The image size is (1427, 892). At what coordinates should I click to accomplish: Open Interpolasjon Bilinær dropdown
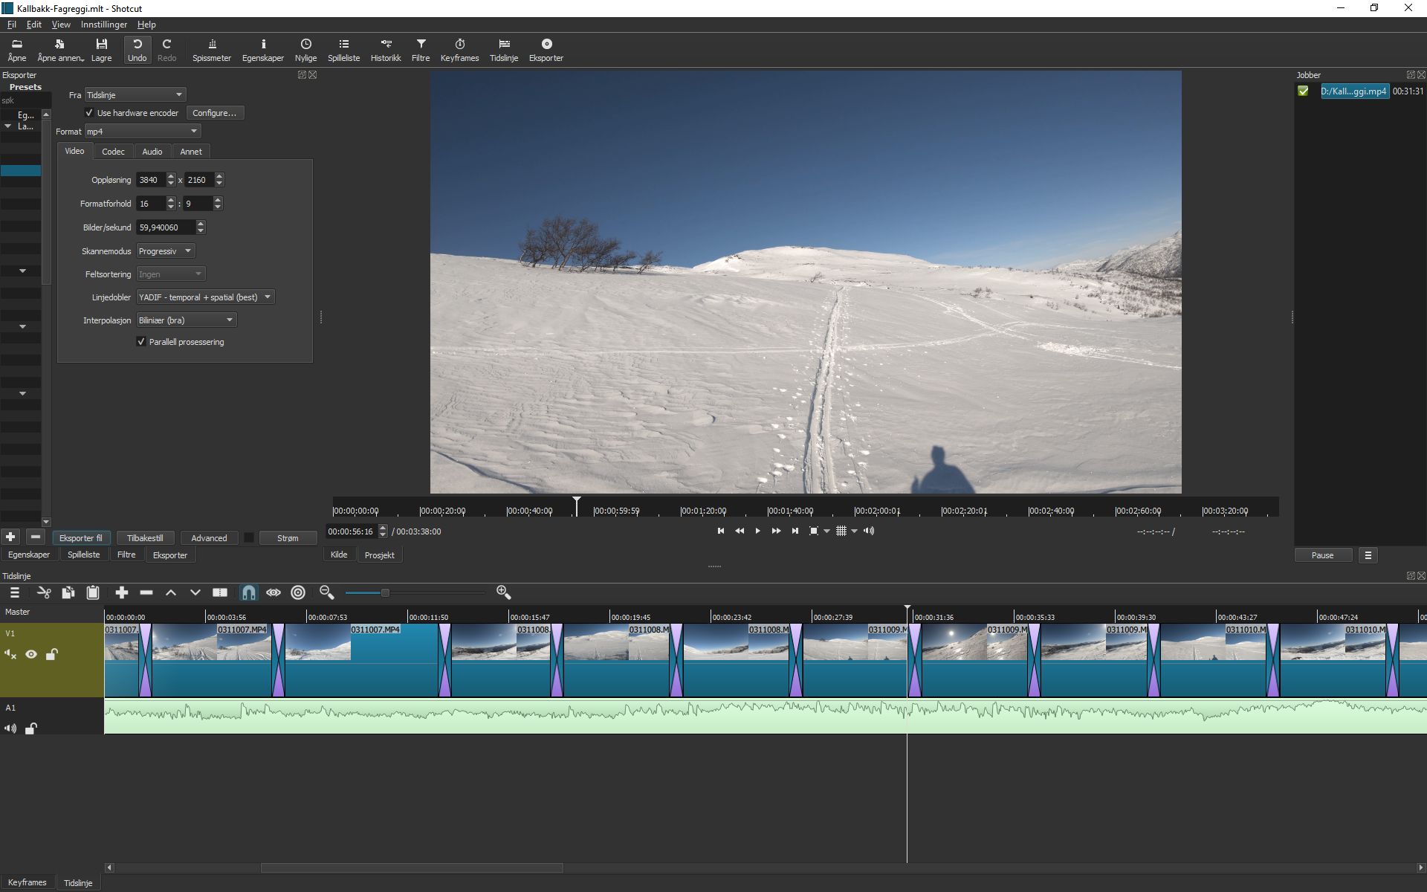point(186,320)
